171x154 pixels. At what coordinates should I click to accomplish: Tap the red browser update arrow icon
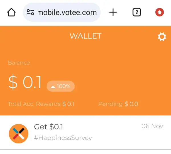[160, 12]
